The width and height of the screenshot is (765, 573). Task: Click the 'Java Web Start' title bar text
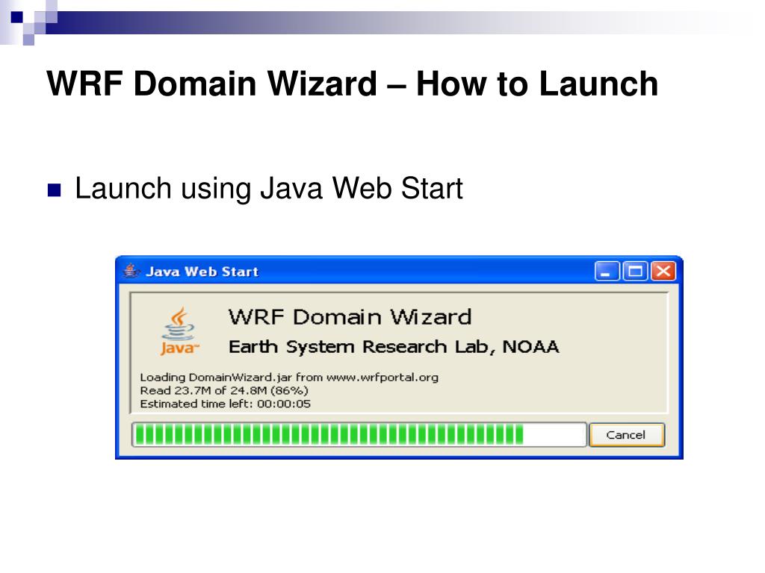(202, 272)
